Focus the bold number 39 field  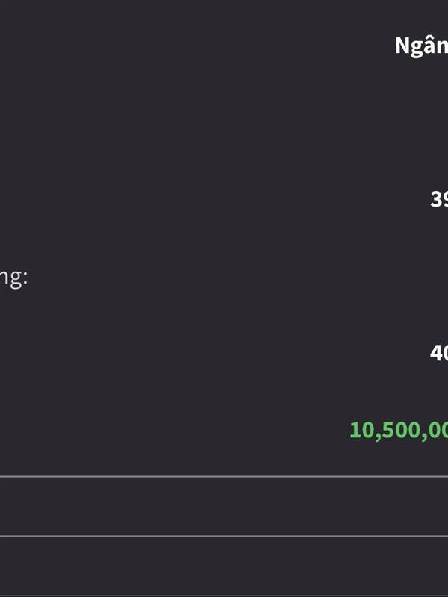[x=439, y=199]
